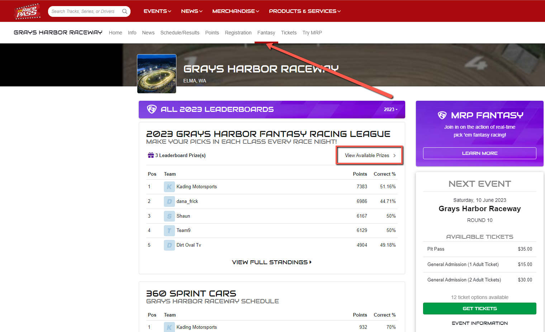Click the Team9 avatar icon

click(x=169, y=230)
